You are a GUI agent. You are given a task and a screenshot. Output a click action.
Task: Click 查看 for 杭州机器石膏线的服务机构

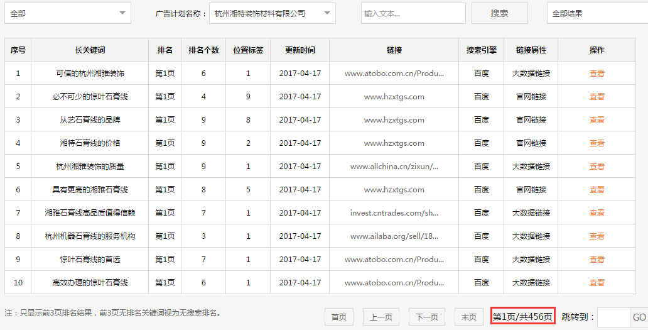click(x=597, y=236)
